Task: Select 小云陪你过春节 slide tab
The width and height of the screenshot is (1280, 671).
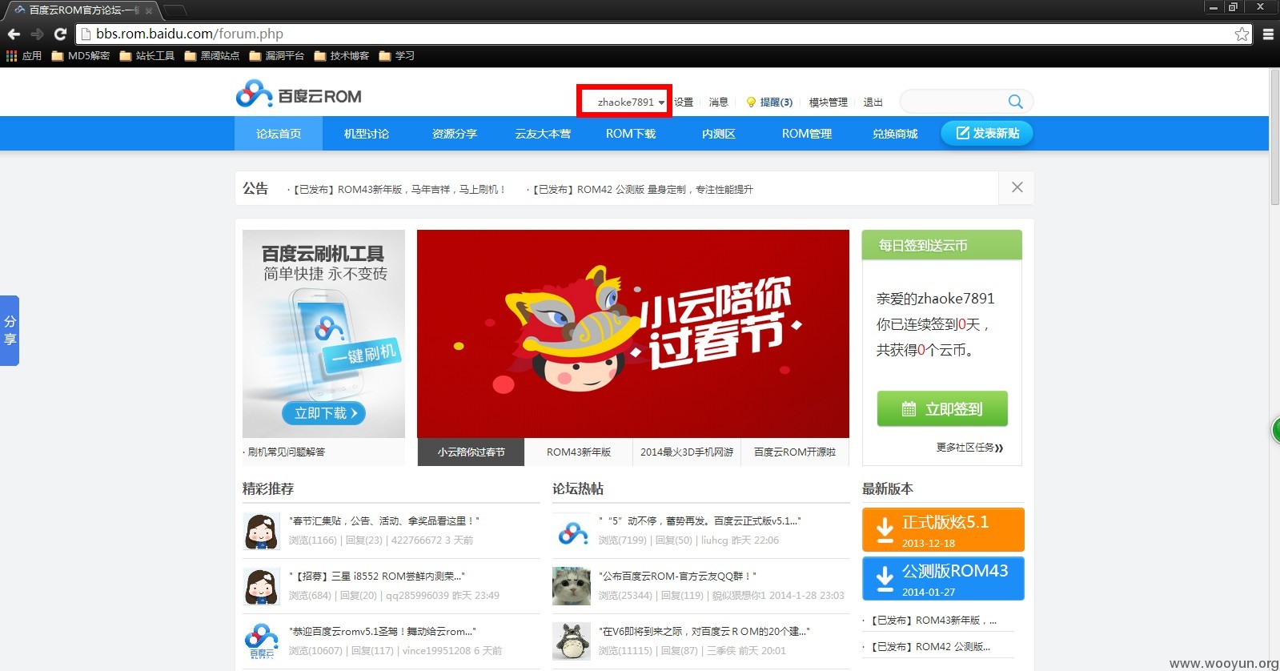Action: click(471, 452)
